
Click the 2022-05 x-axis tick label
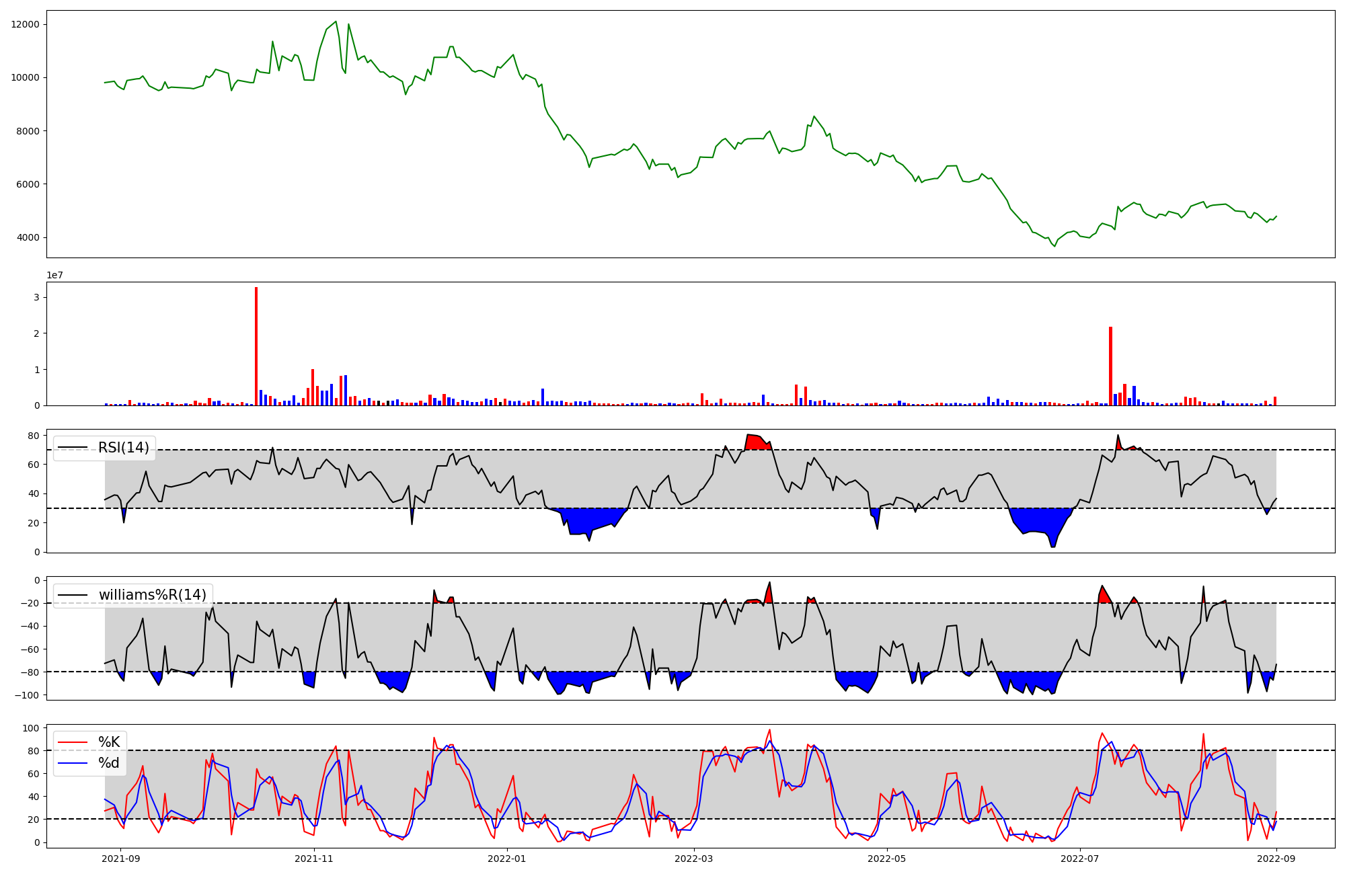point(886,859)
